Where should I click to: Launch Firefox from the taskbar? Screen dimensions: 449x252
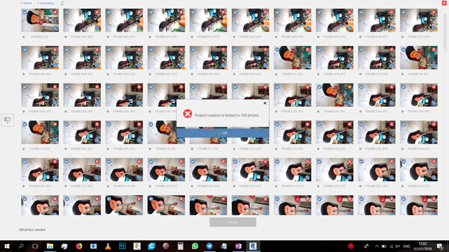79,246
